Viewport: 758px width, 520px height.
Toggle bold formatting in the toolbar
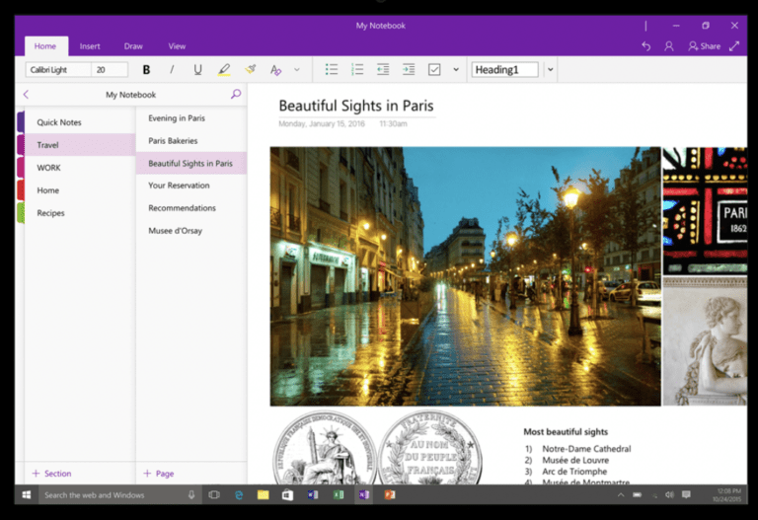pos(146,70)
